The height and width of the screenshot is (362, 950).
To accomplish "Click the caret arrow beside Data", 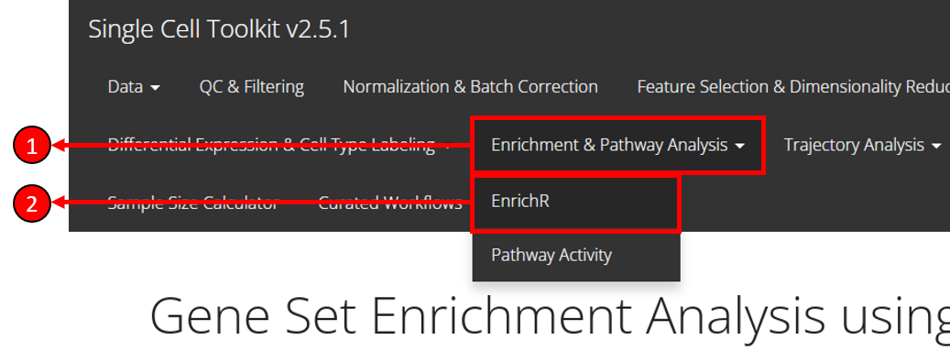I will 155,88.
